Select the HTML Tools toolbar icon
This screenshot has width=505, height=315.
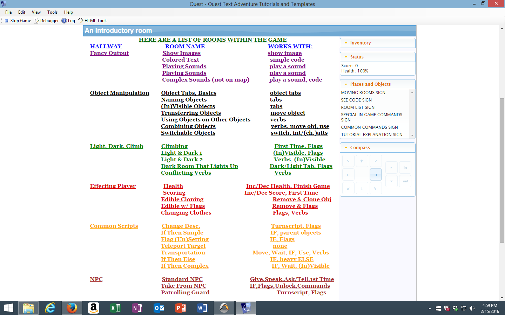pos(93,20)
